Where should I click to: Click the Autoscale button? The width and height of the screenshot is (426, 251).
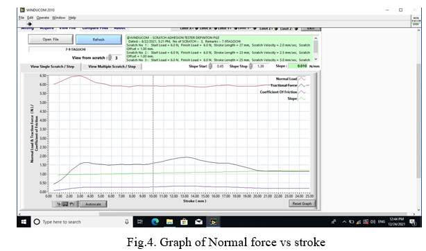tap(93, 204)
